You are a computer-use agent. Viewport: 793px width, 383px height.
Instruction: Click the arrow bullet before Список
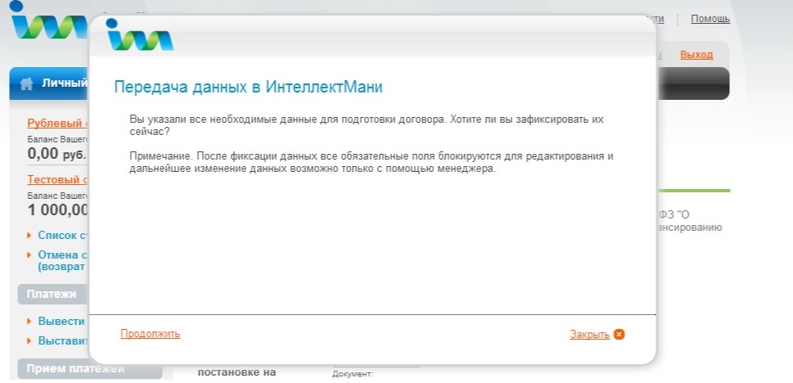click(x=30, y=235)
